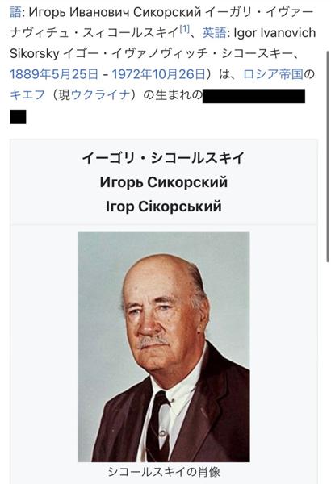Tap the caption シコールスキイの肖像

[164, 472]
